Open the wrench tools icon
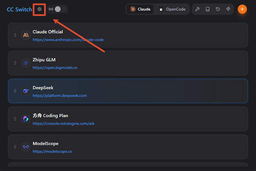This screenshot has height=171, width=256. [x=197, y=9]
